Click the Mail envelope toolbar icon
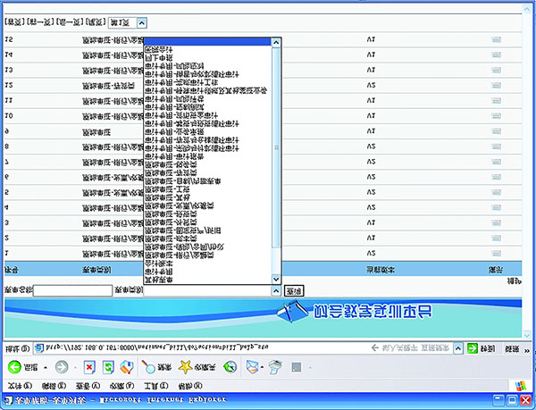536x410 pixels. coord(253,366)
